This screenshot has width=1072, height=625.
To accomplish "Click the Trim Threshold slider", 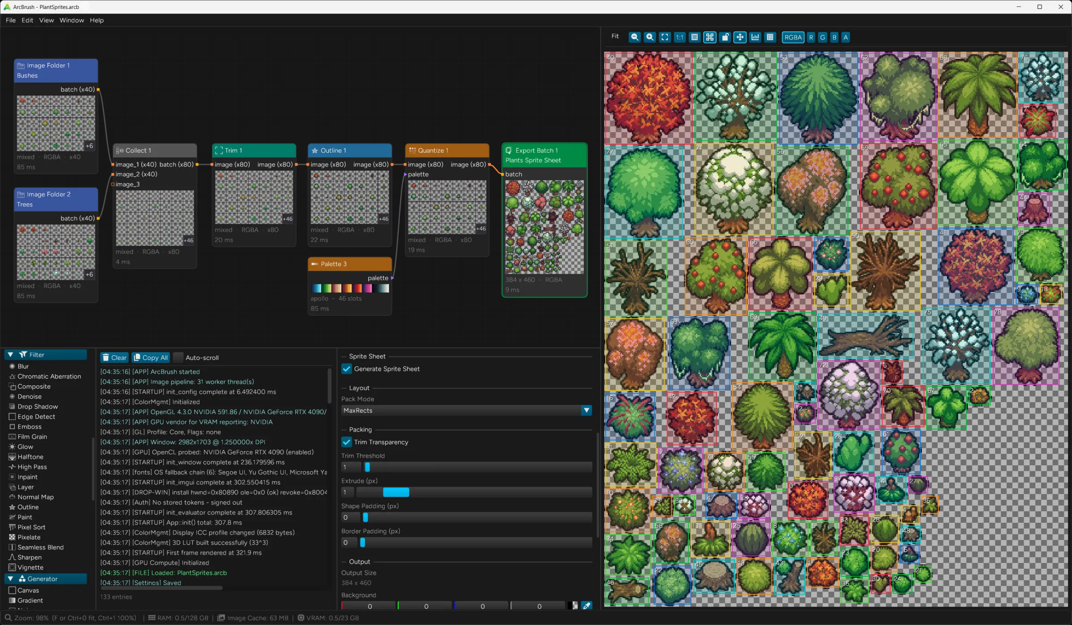I will (477, 467).
